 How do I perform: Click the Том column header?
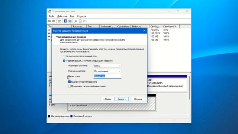[59, 26]
